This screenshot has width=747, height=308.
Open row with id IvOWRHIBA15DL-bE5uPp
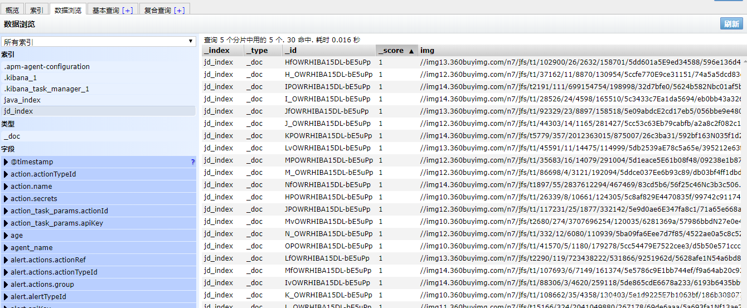pyautogui.click(x=474, y=282)
